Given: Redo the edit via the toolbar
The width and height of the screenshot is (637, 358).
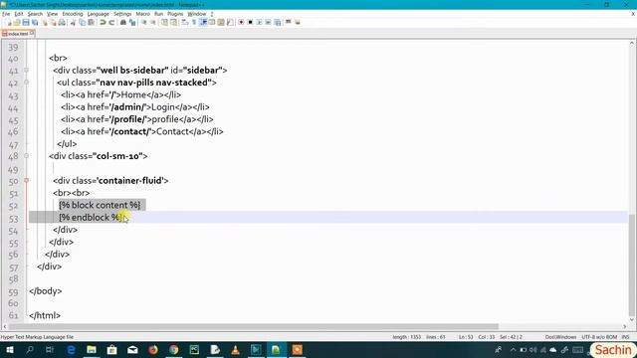Looking at the screenshot, I should pos(111,22).
